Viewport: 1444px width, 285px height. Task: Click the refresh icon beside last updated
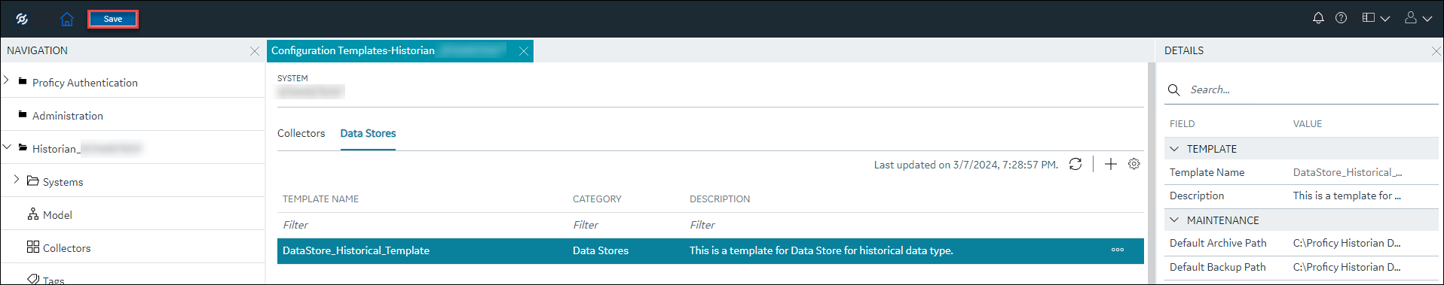point(1075,164)
